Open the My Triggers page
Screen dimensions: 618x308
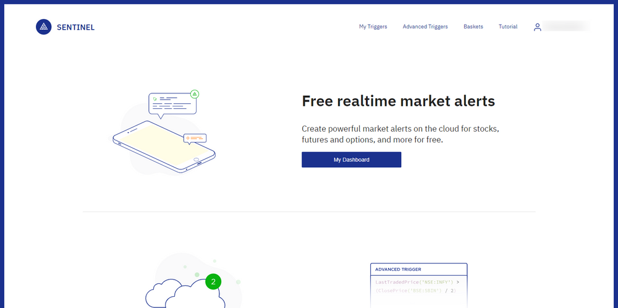[373, 27]
